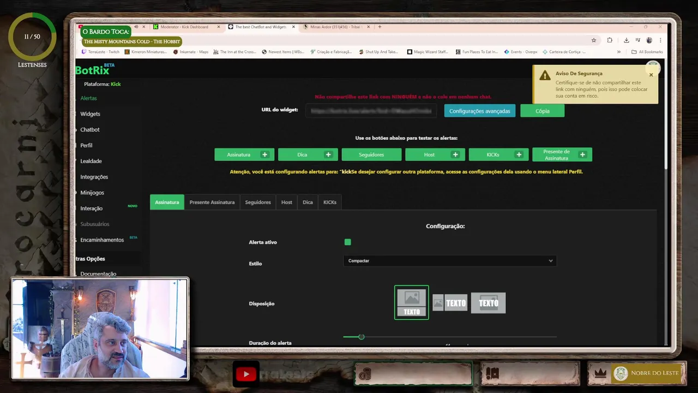
Task: Bookmark this page with the star icon
Action: [x=594, y=40]
